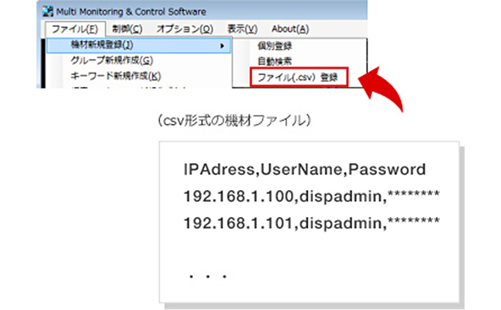
Task: Open the 制御(C) menu
Action: coord(127,30)
